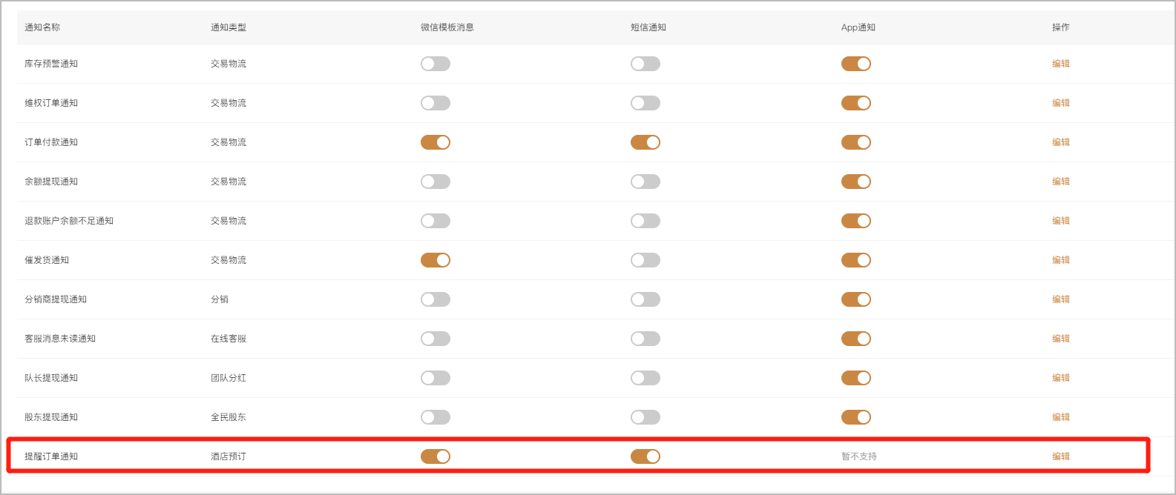Image resolution: width=1176 pixels, height=495 pixels.
Task: Click the 通知名称 column header
Action: (42, 27)
